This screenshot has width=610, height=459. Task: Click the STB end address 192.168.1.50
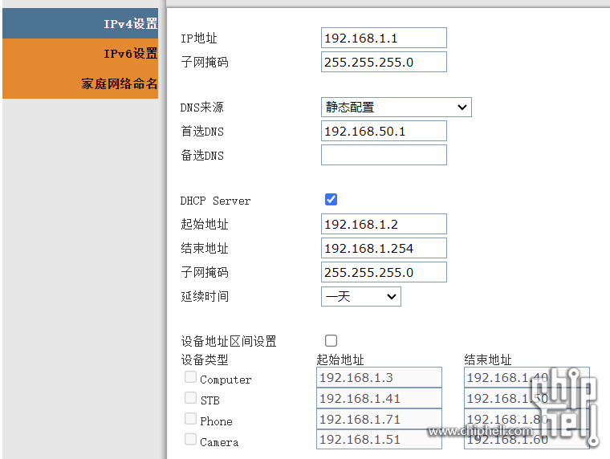[527, 398]
